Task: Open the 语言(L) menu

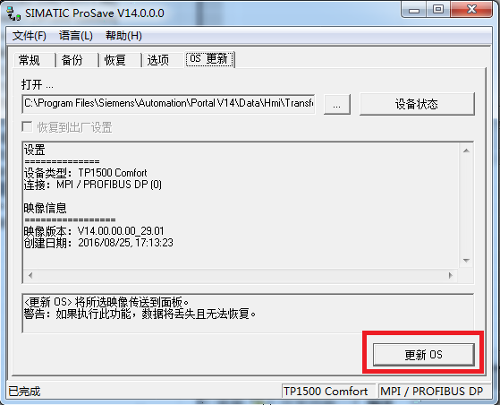Action: [75, 36]
